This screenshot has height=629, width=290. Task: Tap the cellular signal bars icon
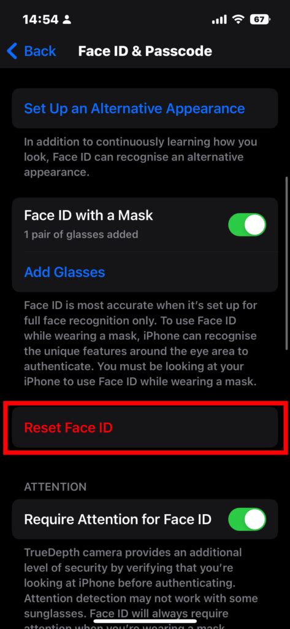tap(218, 19)
